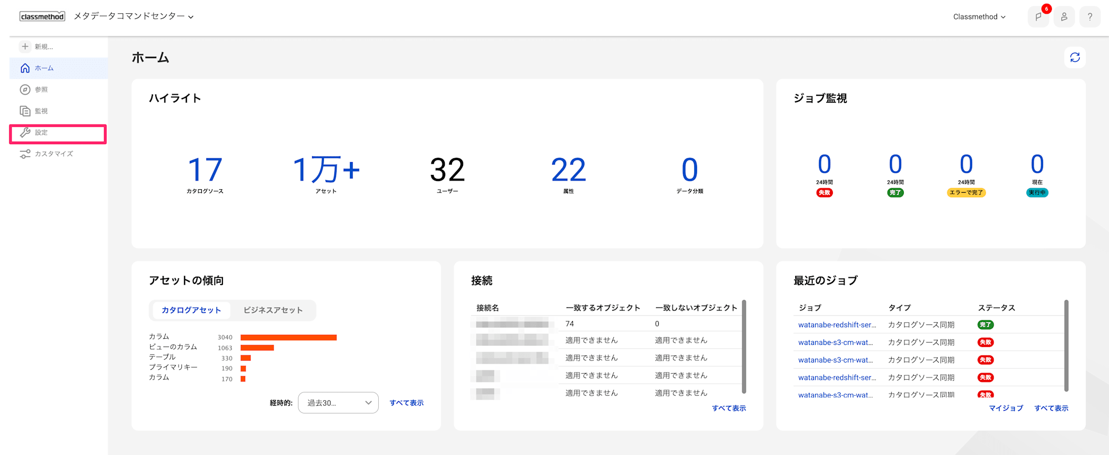
Task: Click すべて表示 in the 接続 card
Action: coord(729,408)
